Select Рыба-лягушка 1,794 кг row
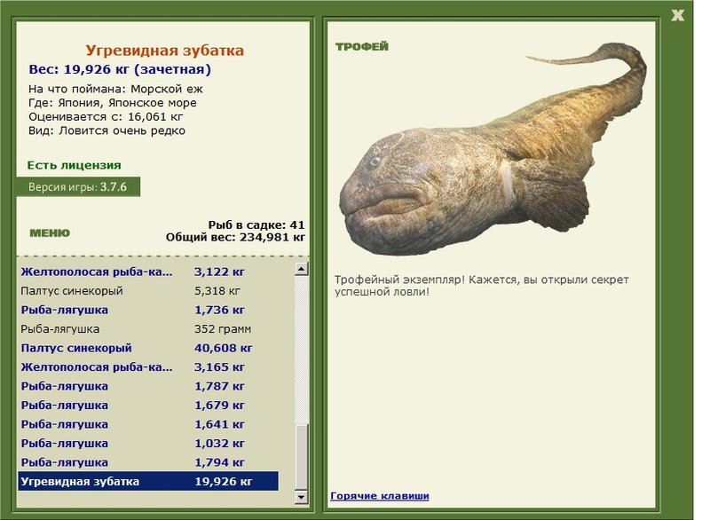Screen dimensions: 710x520 point(148,462)
